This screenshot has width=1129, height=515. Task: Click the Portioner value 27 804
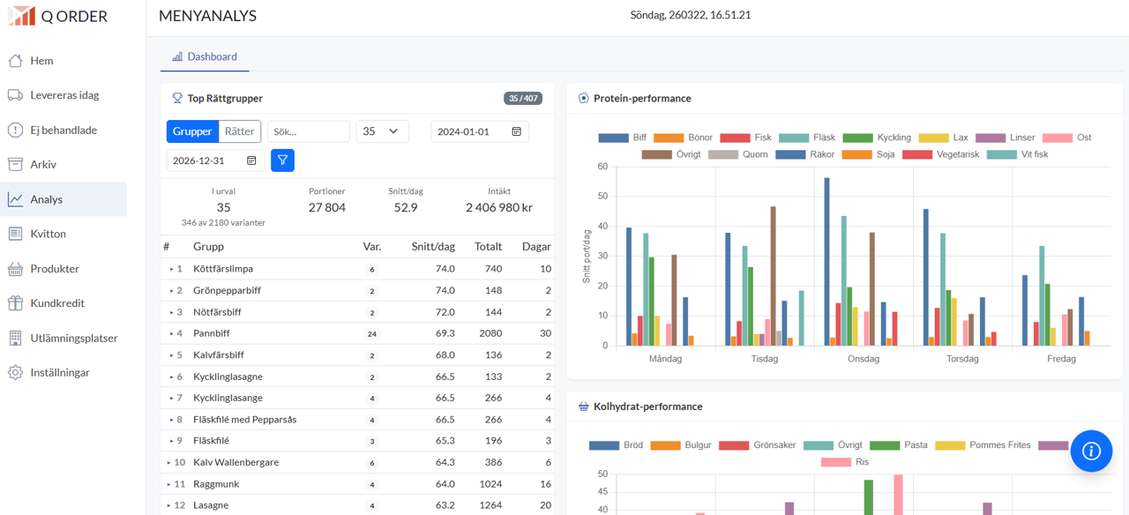[327, 208]
